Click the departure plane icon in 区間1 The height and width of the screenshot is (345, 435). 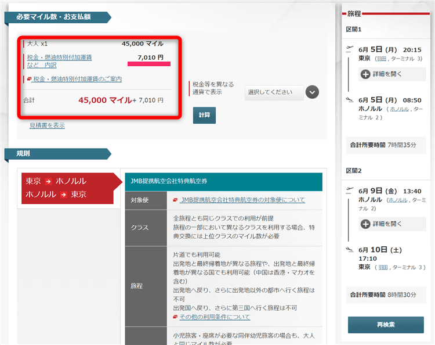(x=349, y=49)
